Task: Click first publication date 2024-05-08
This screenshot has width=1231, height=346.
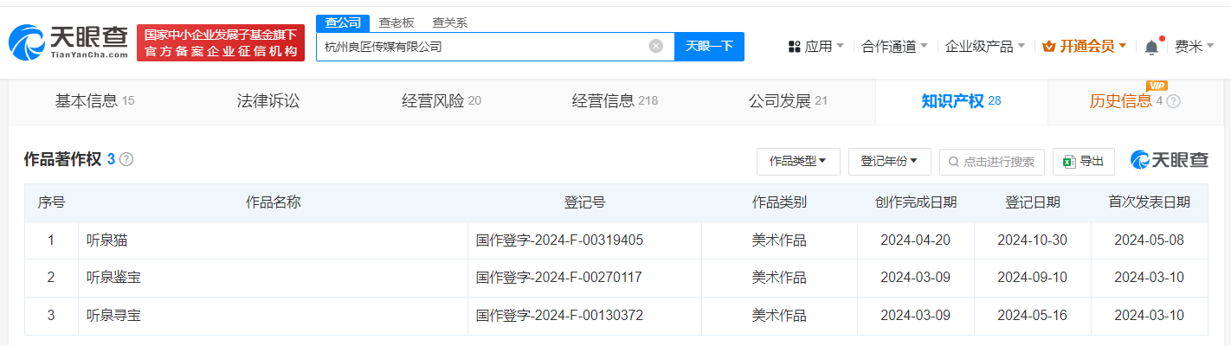Action: pos(1149,240)
